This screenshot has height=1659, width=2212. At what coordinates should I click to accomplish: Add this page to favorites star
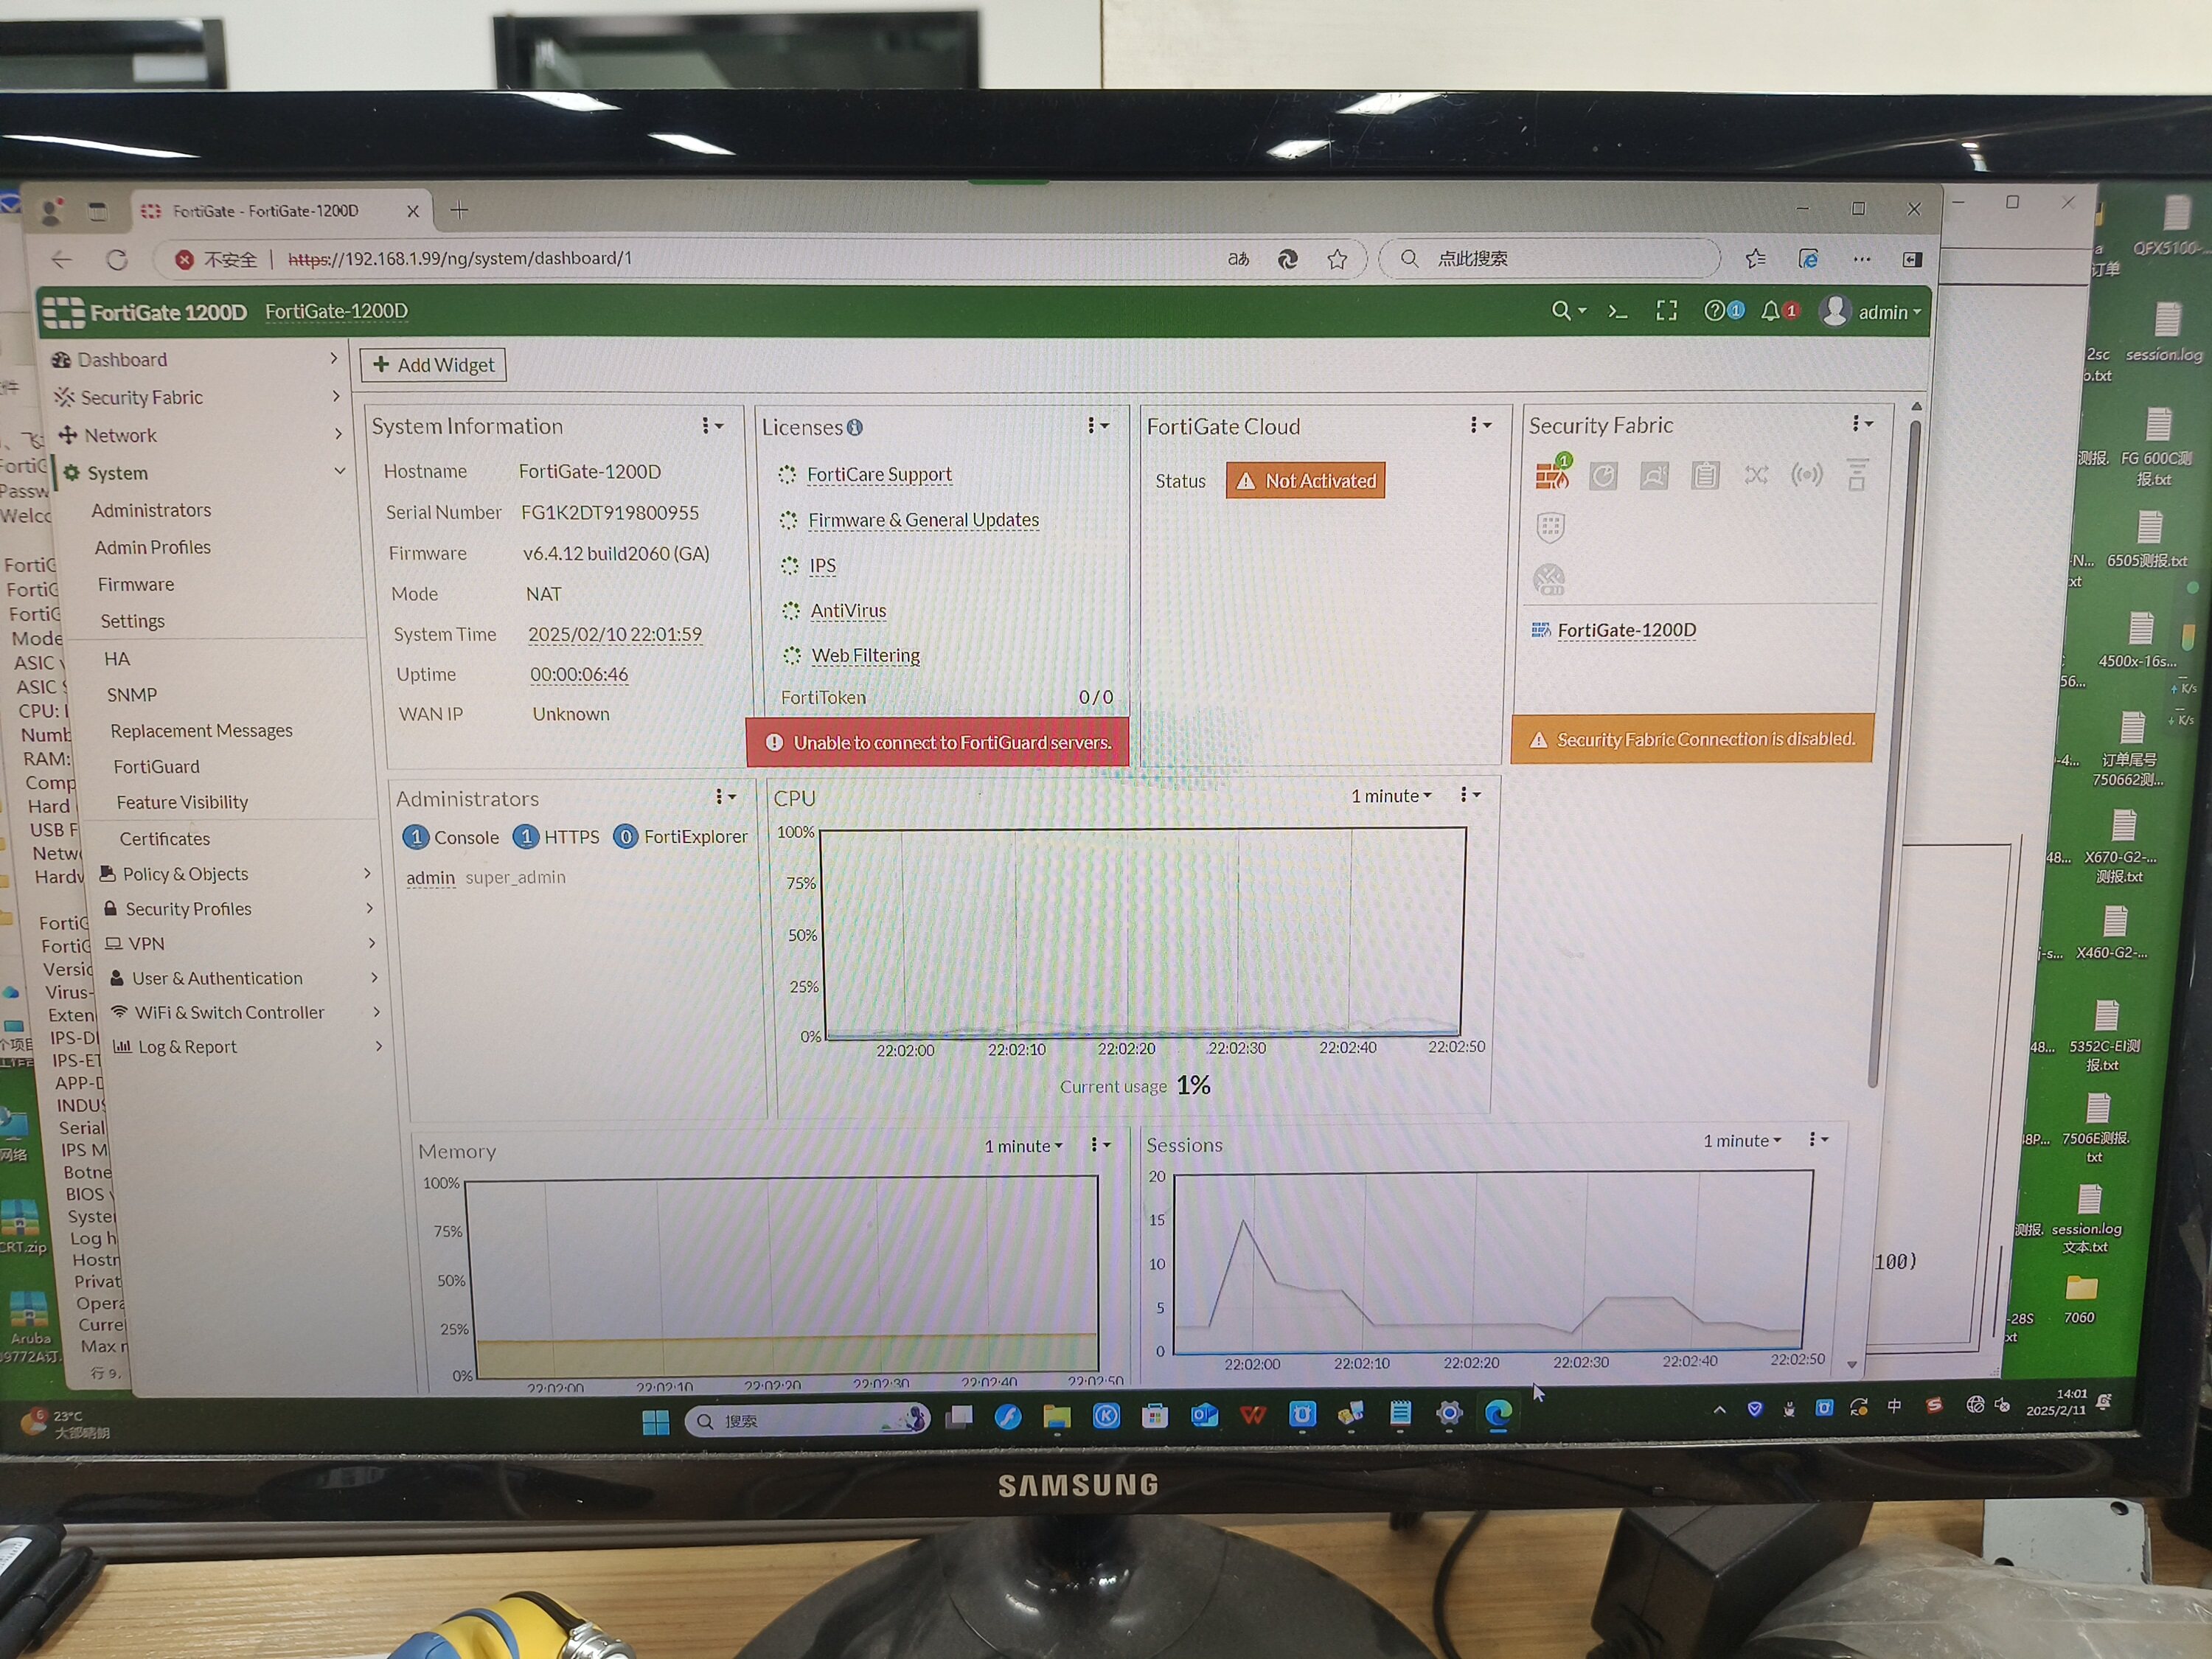click(x=1337, y=260)
